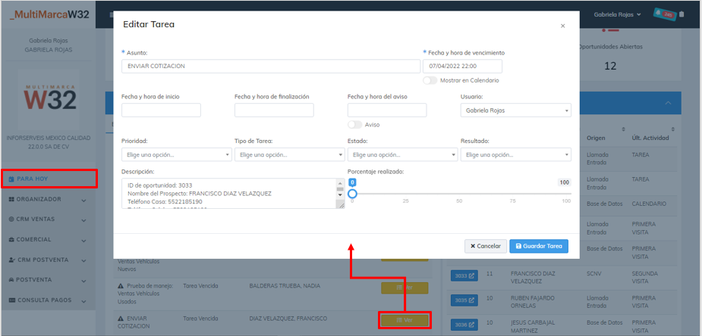
Task: Click Oportunidades Abiertas count 12
Action: pyautogui.click(x=610, y=67)
